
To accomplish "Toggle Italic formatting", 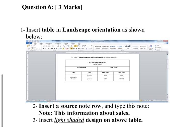I will point(46,48).
